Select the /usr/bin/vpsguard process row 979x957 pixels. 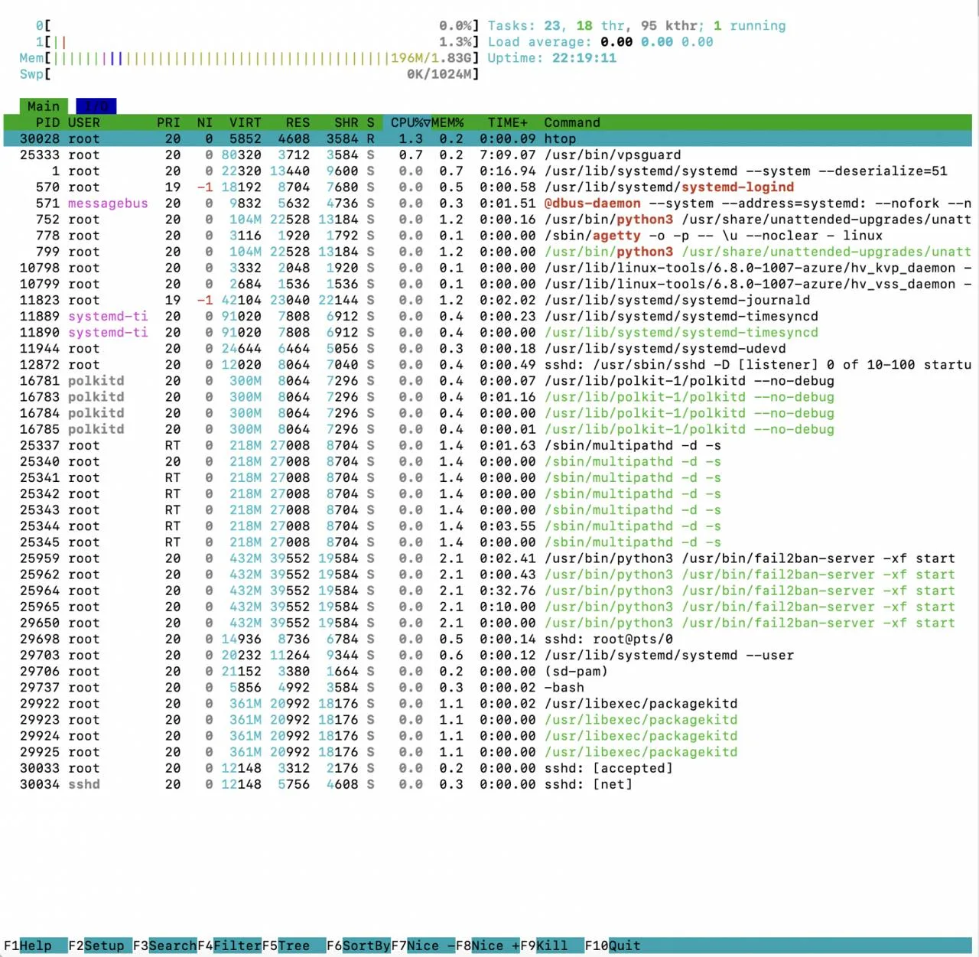pyautogui.click(x=488, y=155)
